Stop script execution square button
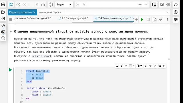Viewport: 183px width, 103px height. tap(148, 19)
